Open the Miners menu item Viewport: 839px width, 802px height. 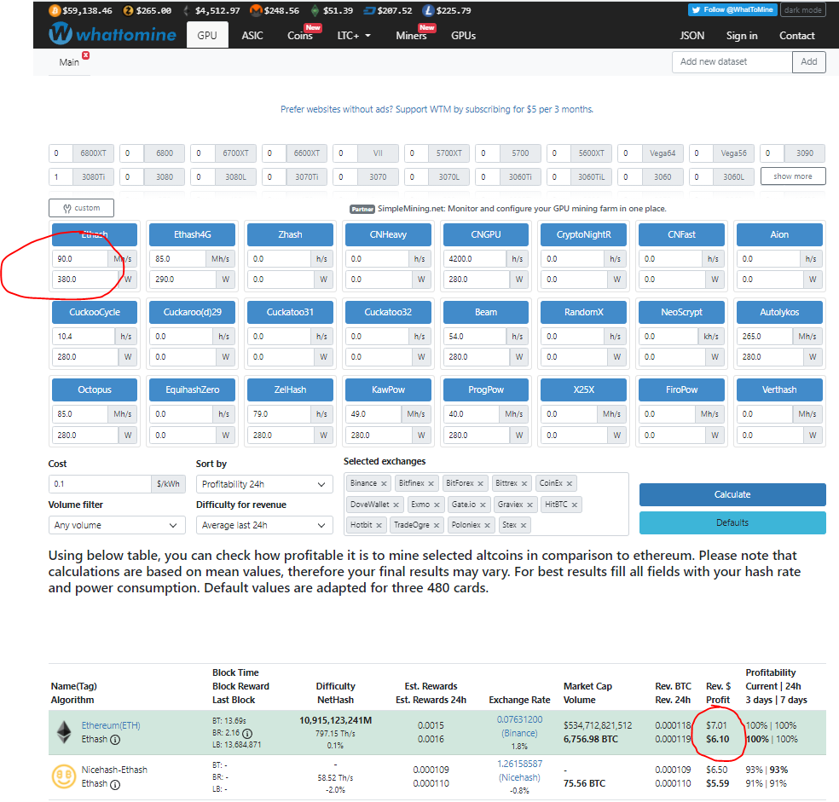pos(411,35)
